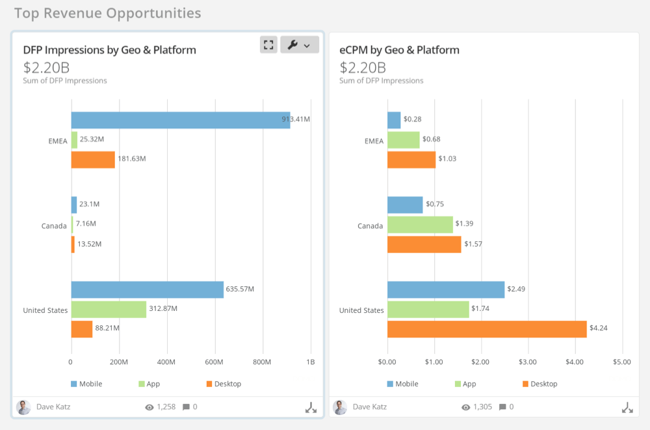Screen dimensions: 650x430
Task: Click Dave Katz avatar on left card
Action: click(23, 407)
